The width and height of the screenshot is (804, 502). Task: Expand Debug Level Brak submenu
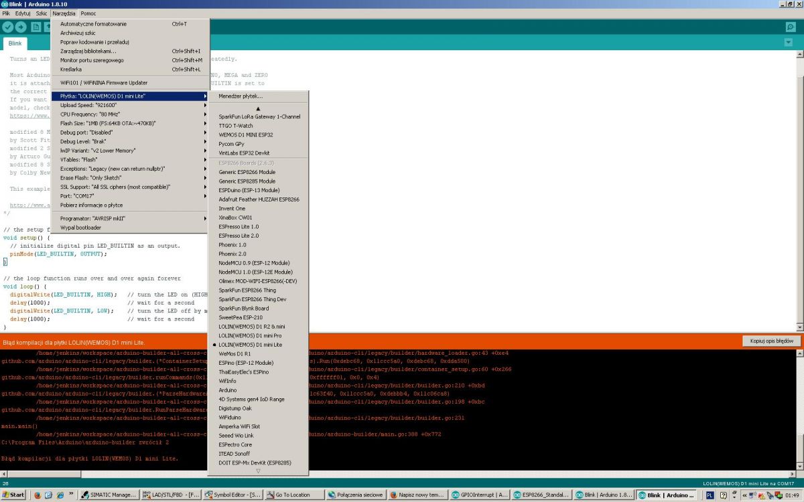click(x=131, y=142)
